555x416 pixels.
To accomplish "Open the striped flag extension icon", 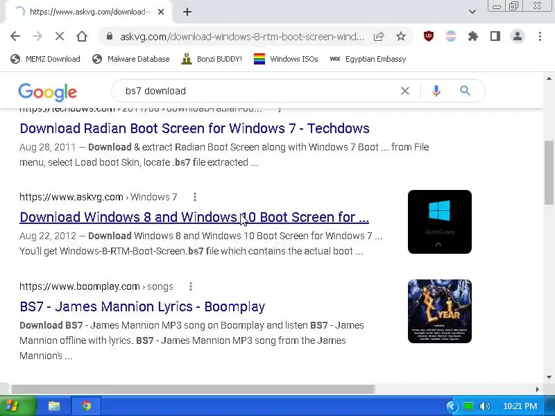I will click(x=450, y=36).
